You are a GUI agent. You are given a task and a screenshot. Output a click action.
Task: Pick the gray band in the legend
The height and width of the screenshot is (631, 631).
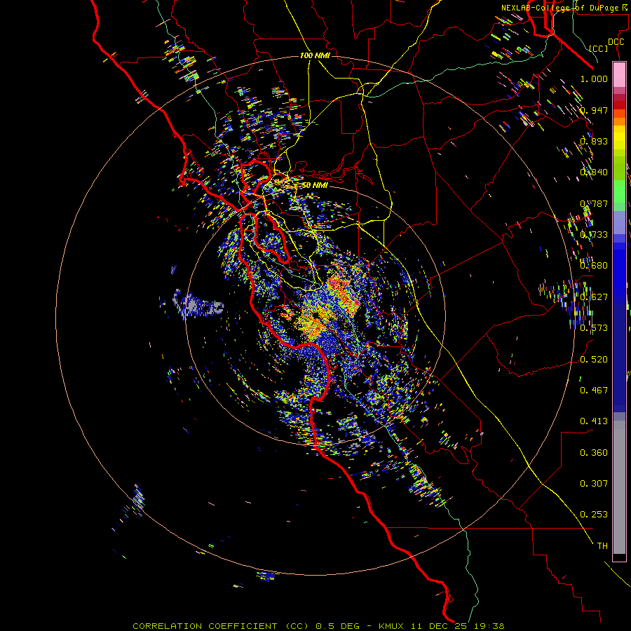point(619,487)
